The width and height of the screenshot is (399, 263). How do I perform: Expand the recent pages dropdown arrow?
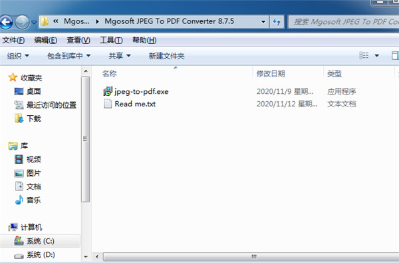[x=34, y=22]
